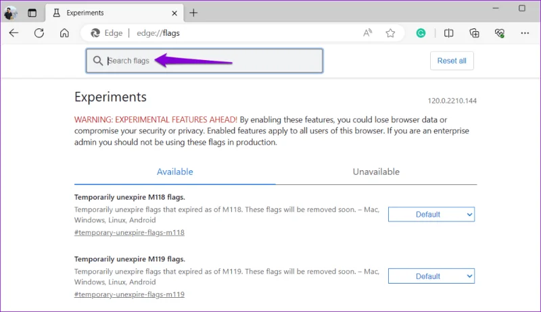Click the WARNING: EXPERIMENTAL FEATURES AHEAD! text
Viewport: 541px width, 312px height.
[x=156, y=120]
